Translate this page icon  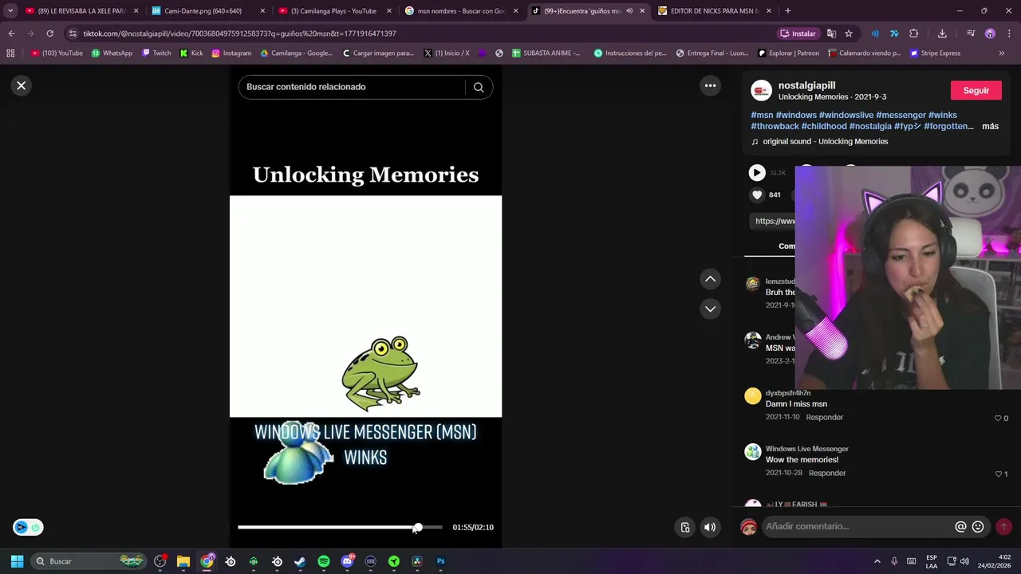point(831,33)
